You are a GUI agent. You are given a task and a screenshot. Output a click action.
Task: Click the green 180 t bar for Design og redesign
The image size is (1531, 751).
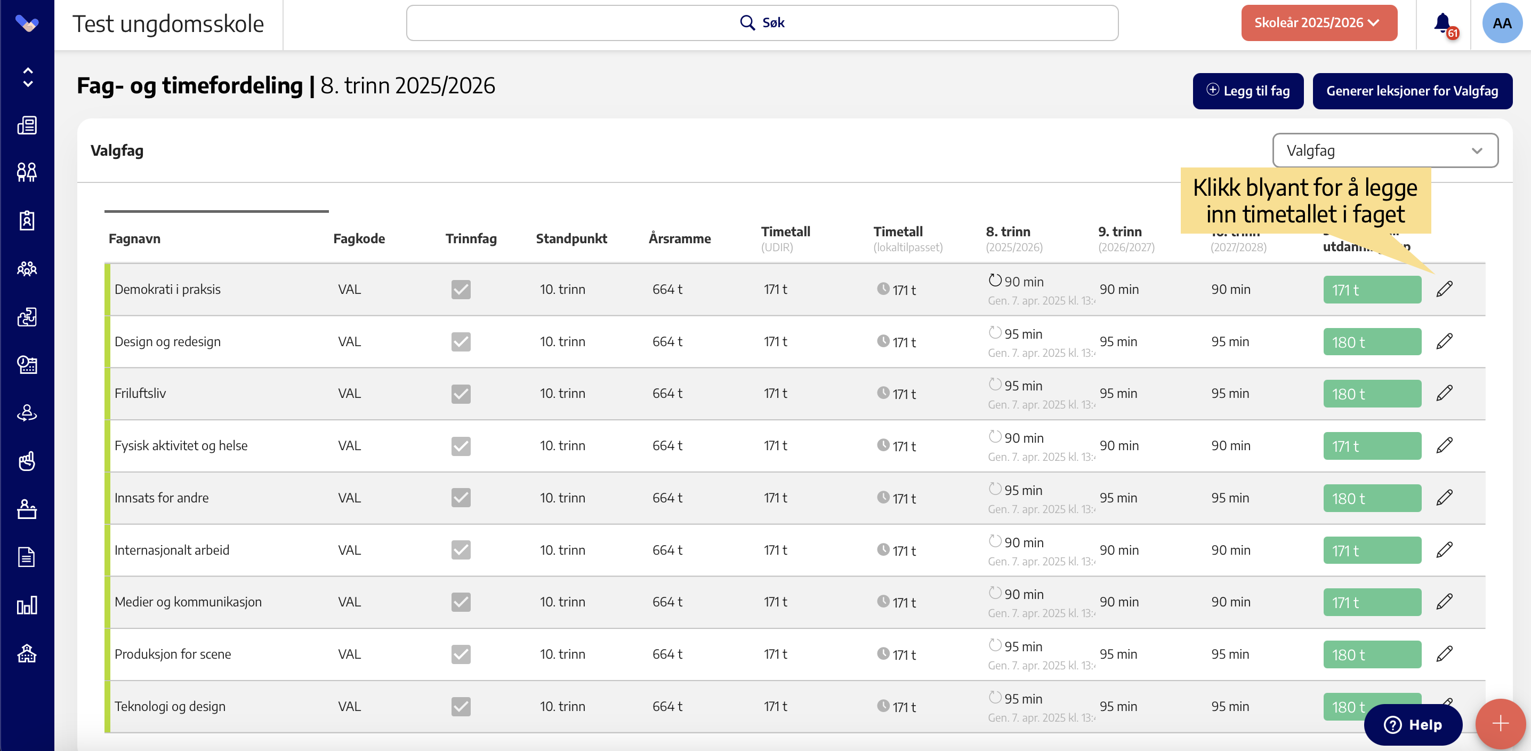tap(1372, 342)
